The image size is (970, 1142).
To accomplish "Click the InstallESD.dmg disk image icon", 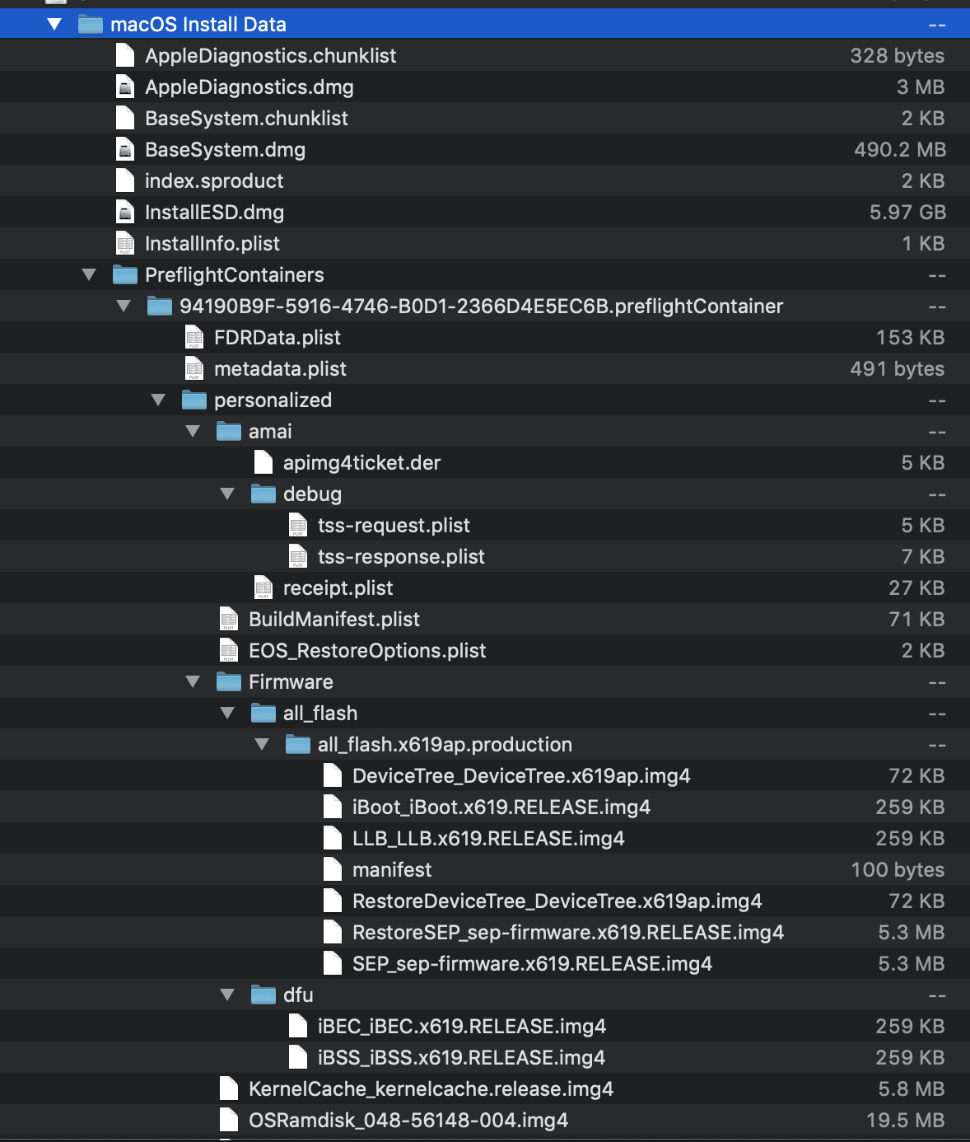I will coord(125,213).
